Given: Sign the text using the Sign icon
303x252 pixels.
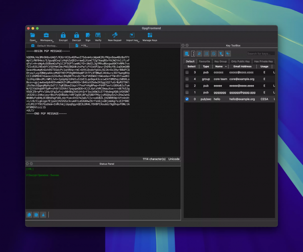Looking at the screenshot, I should click(88, 35).
